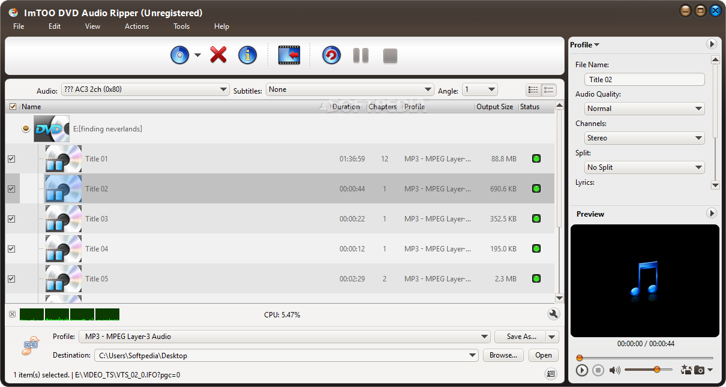Click the blue info icon

click(x=247, y=56)
